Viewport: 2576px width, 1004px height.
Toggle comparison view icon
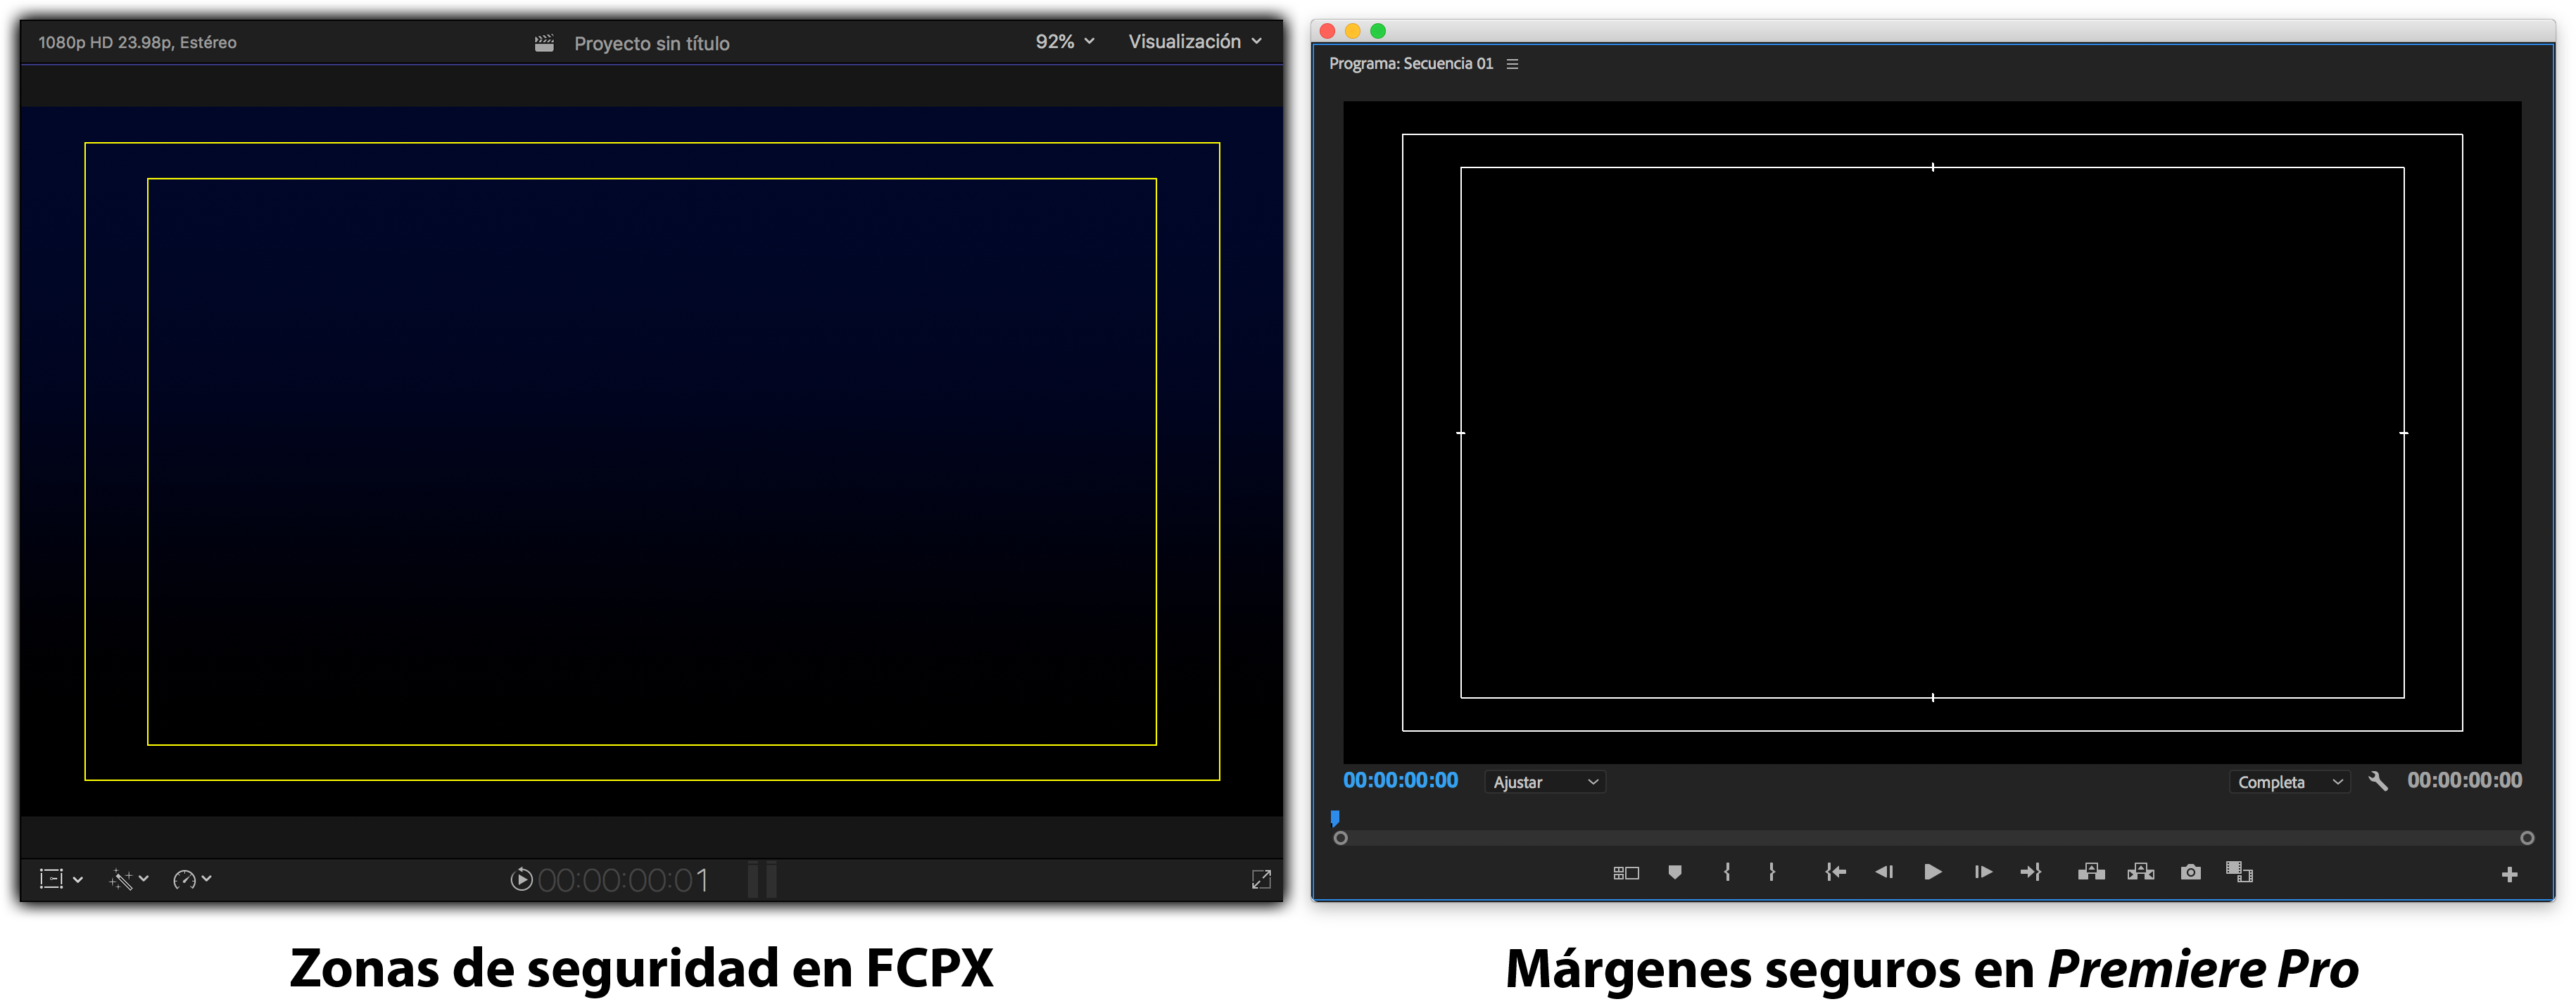[x=2239, y=872]
